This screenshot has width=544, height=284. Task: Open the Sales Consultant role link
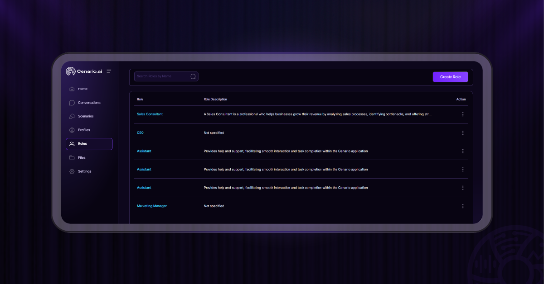(150, 114)
